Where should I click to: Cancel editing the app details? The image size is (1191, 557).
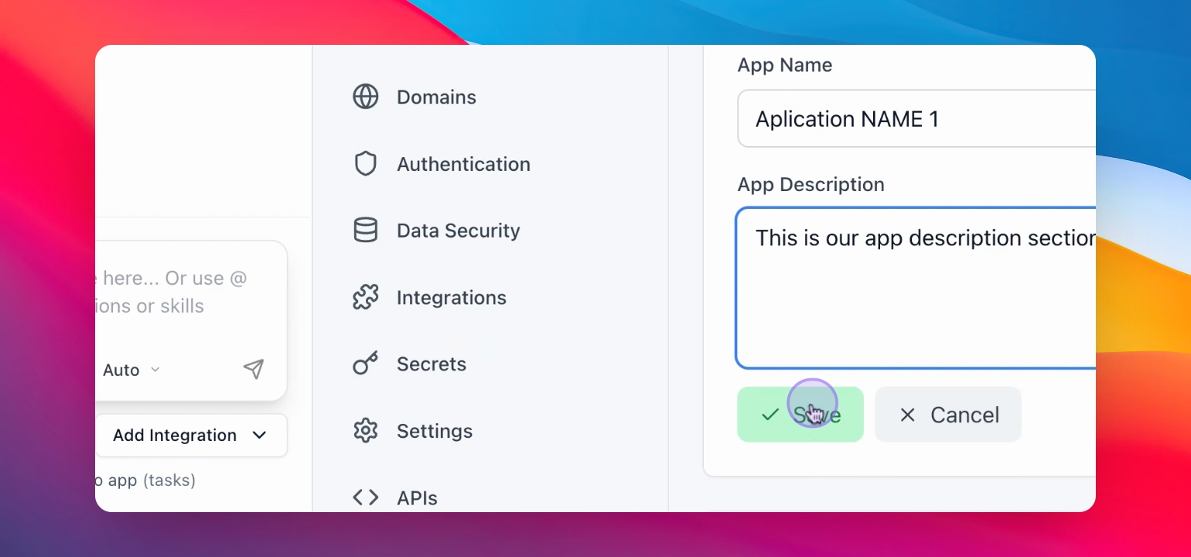pyautogui.click(x=948, y=415)
